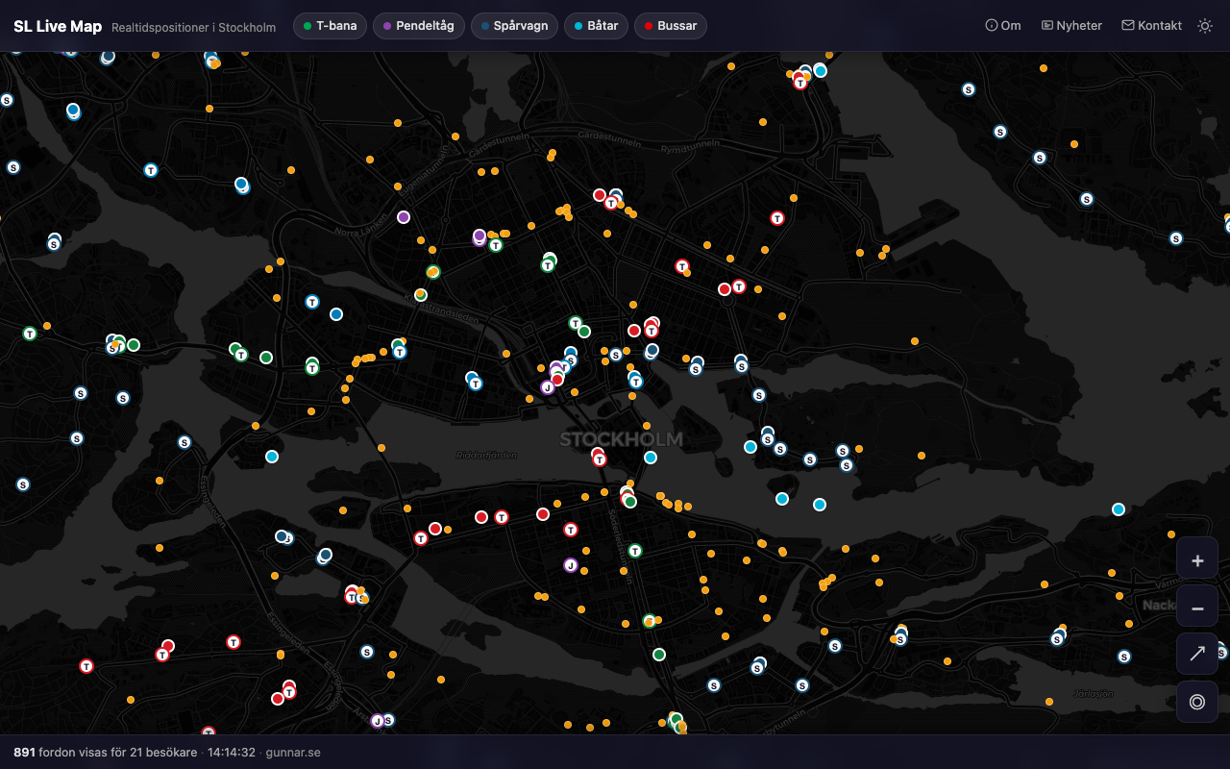Open fullscreen with the diagonal arrow icon

point(1197,653)
